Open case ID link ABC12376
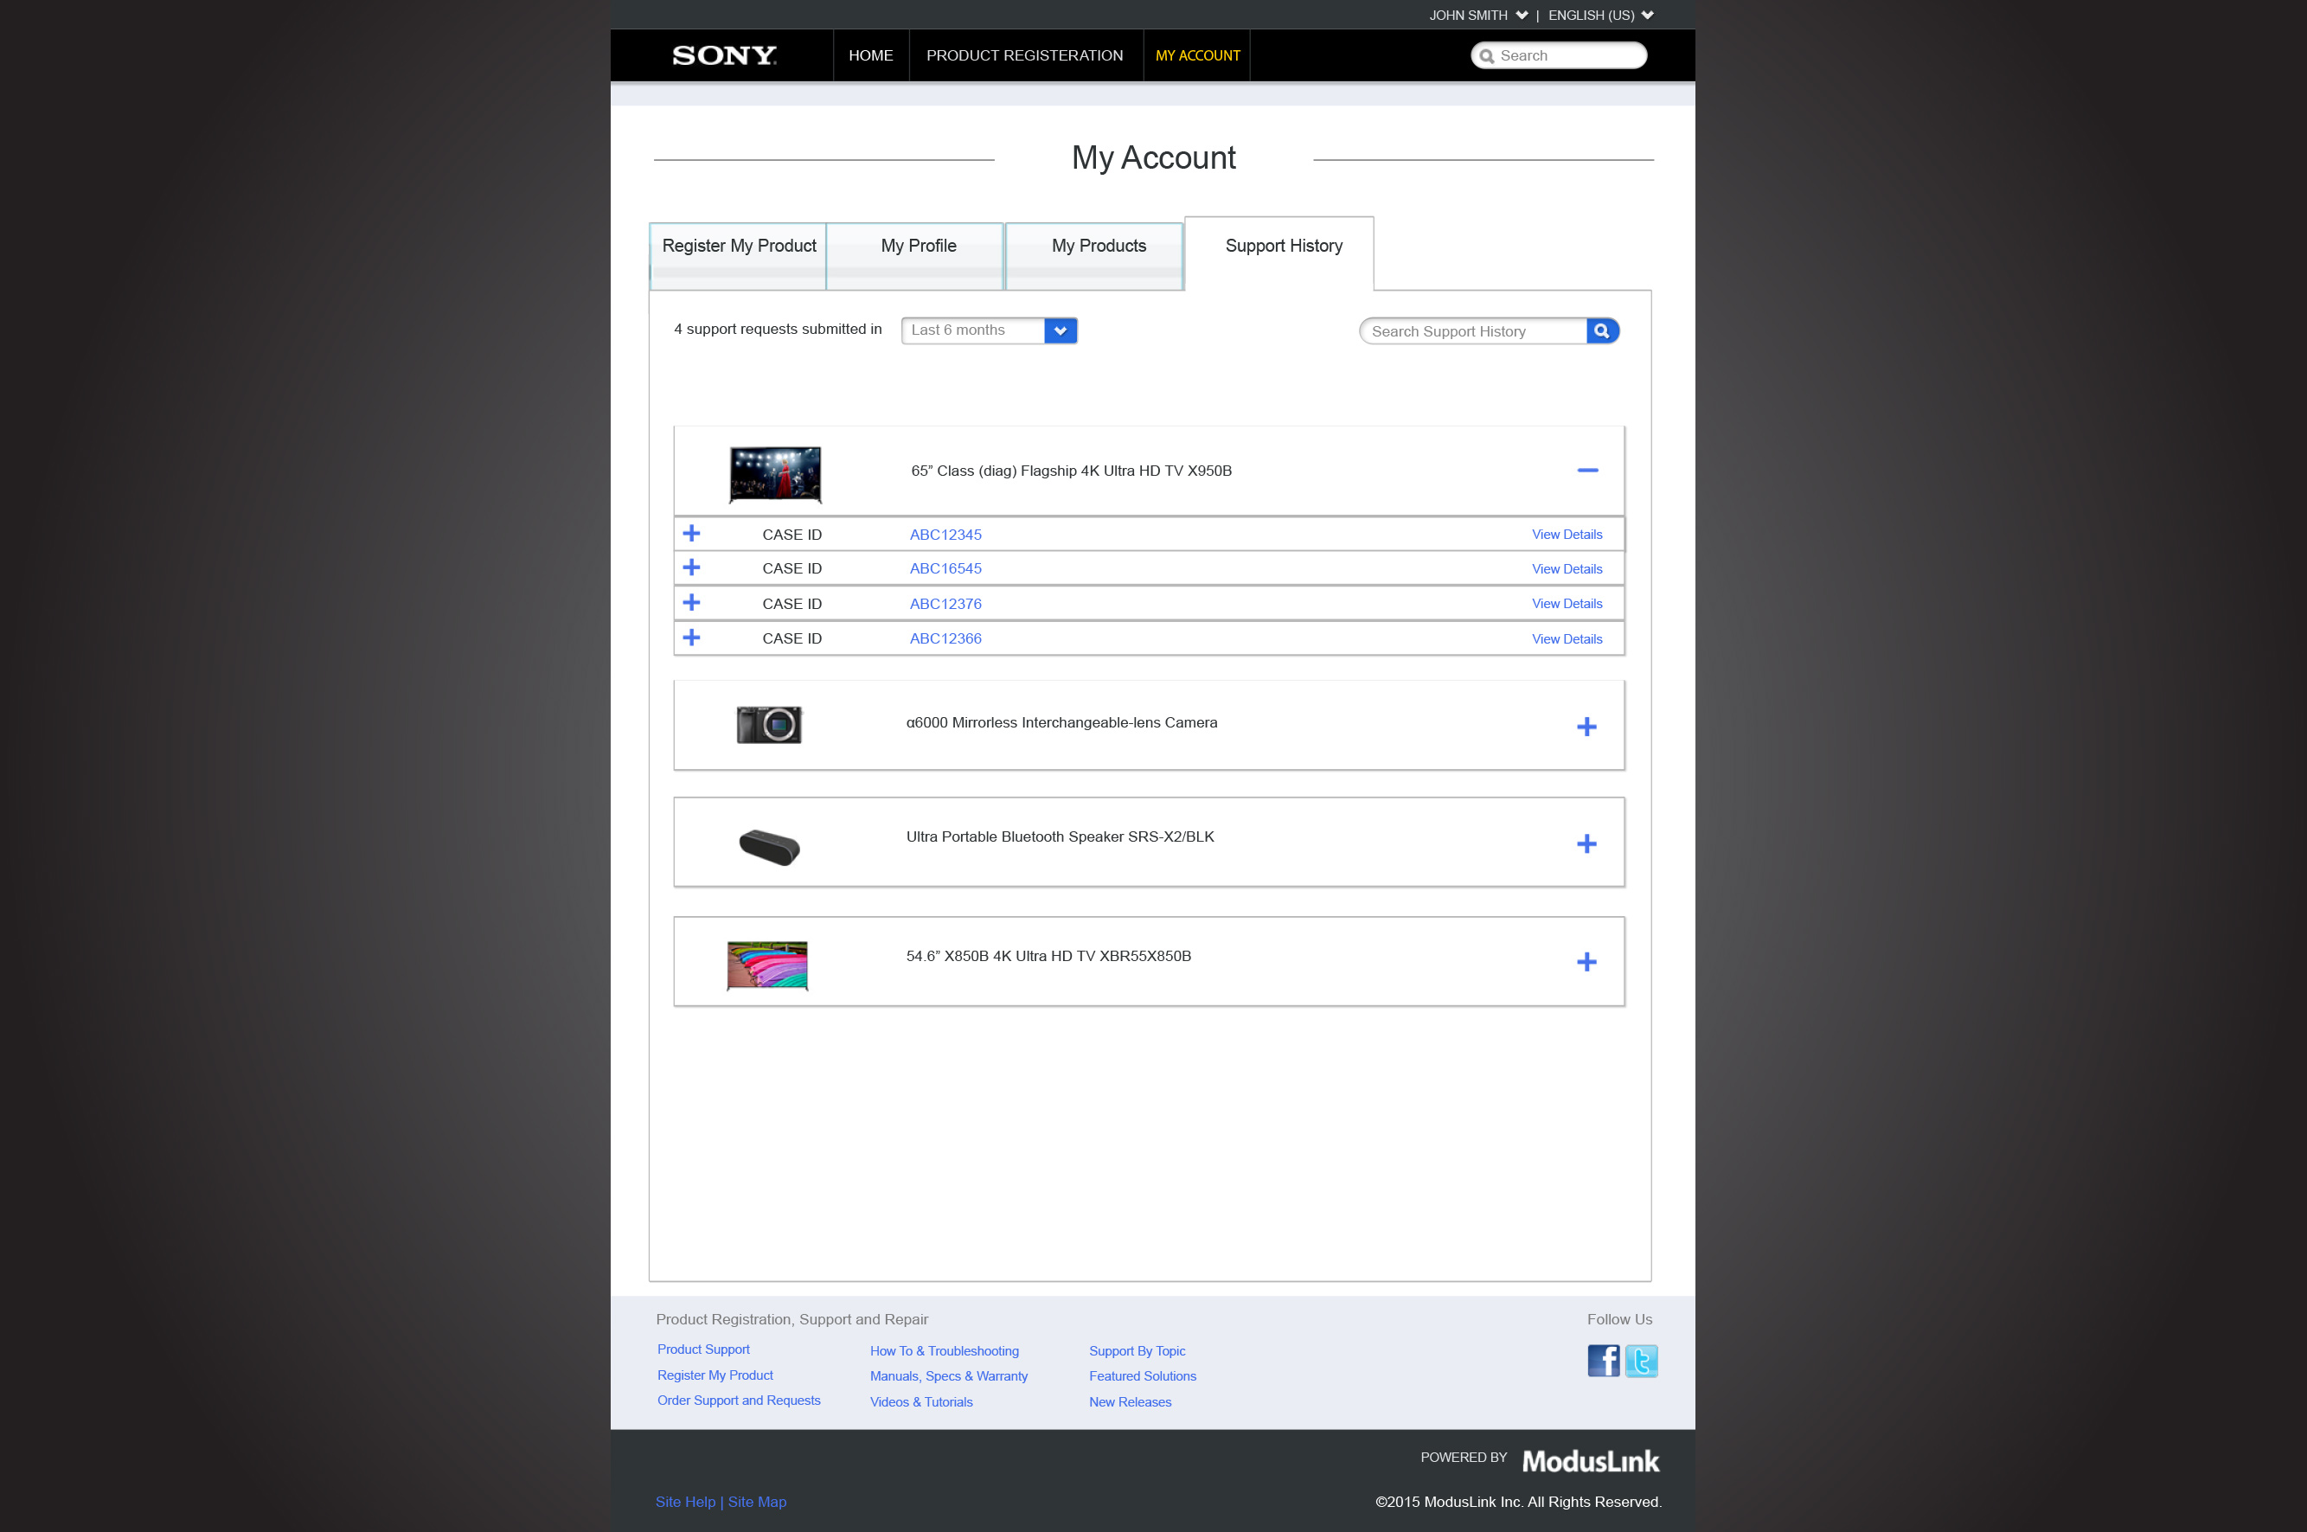This screenshot has width=2307, height=1532. pyautogui.click(x=945, y=604)
